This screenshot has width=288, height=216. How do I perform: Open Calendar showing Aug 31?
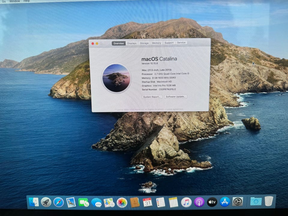(148, 202)
